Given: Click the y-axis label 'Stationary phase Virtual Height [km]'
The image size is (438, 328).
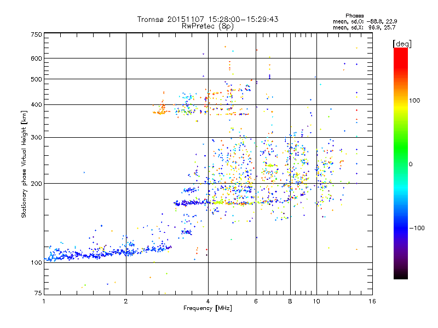Looking at the screenshot, I should pos(24,165).
